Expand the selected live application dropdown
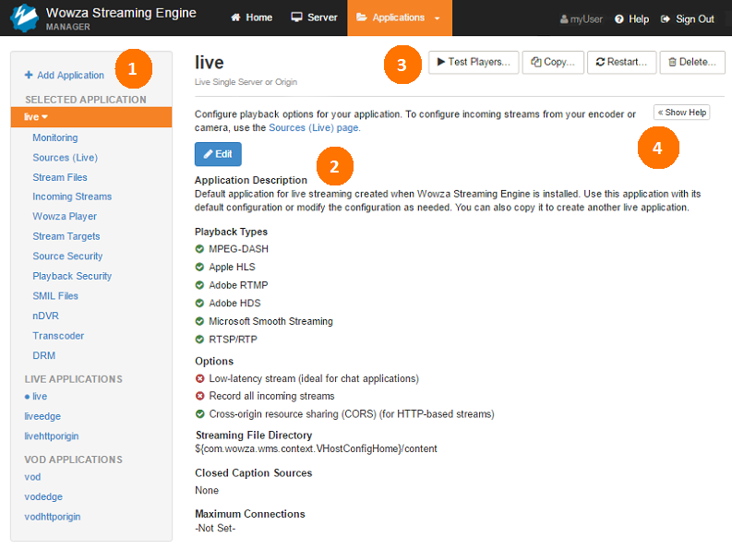 click(x=91, y=116)
